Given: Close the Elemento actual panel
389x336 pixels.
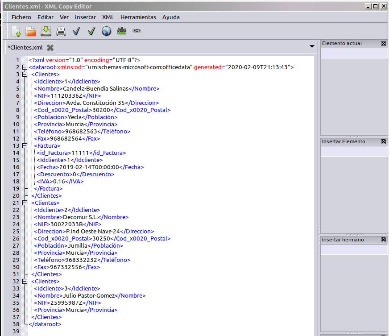Looking at the screenshot, I should (383, 44).
